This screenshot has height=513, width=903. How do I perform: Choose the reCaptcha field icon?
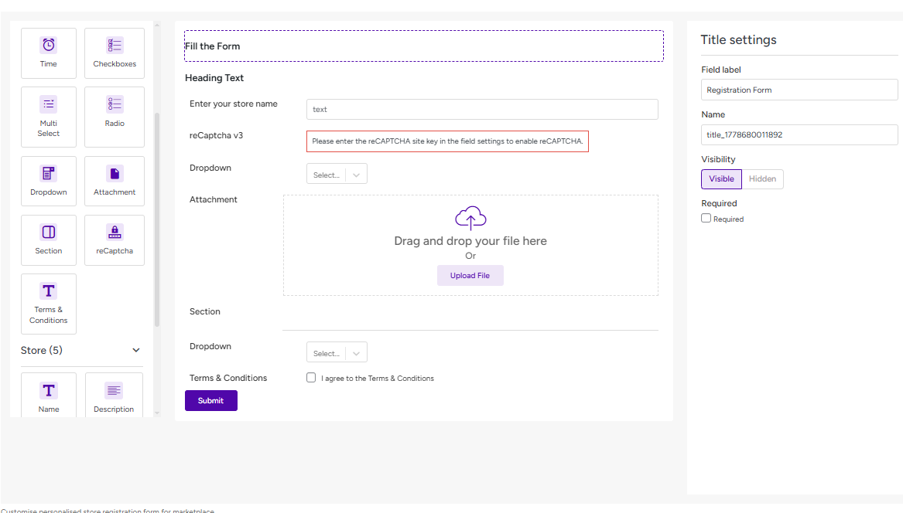[115, 232]
